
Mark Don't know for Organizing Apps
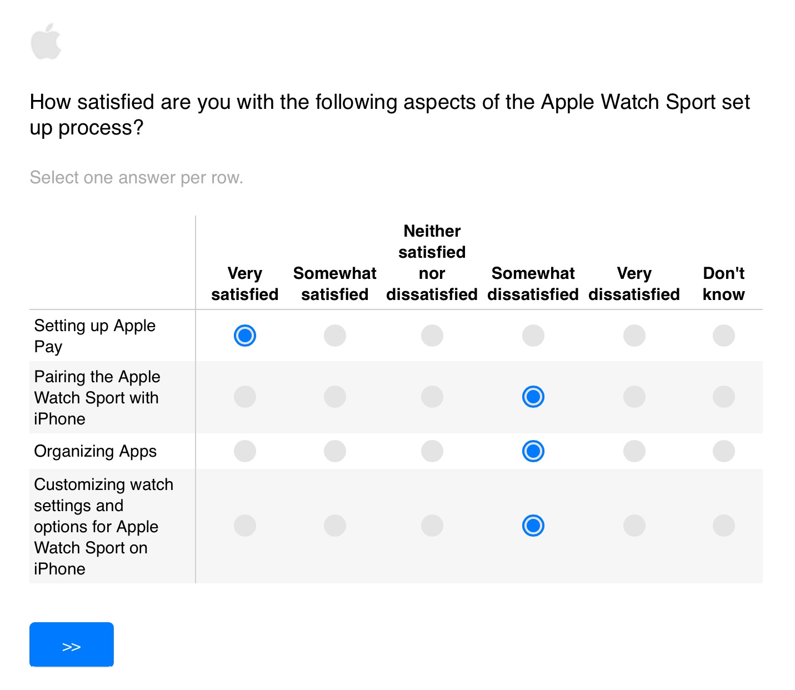click(x=724, y=451)
